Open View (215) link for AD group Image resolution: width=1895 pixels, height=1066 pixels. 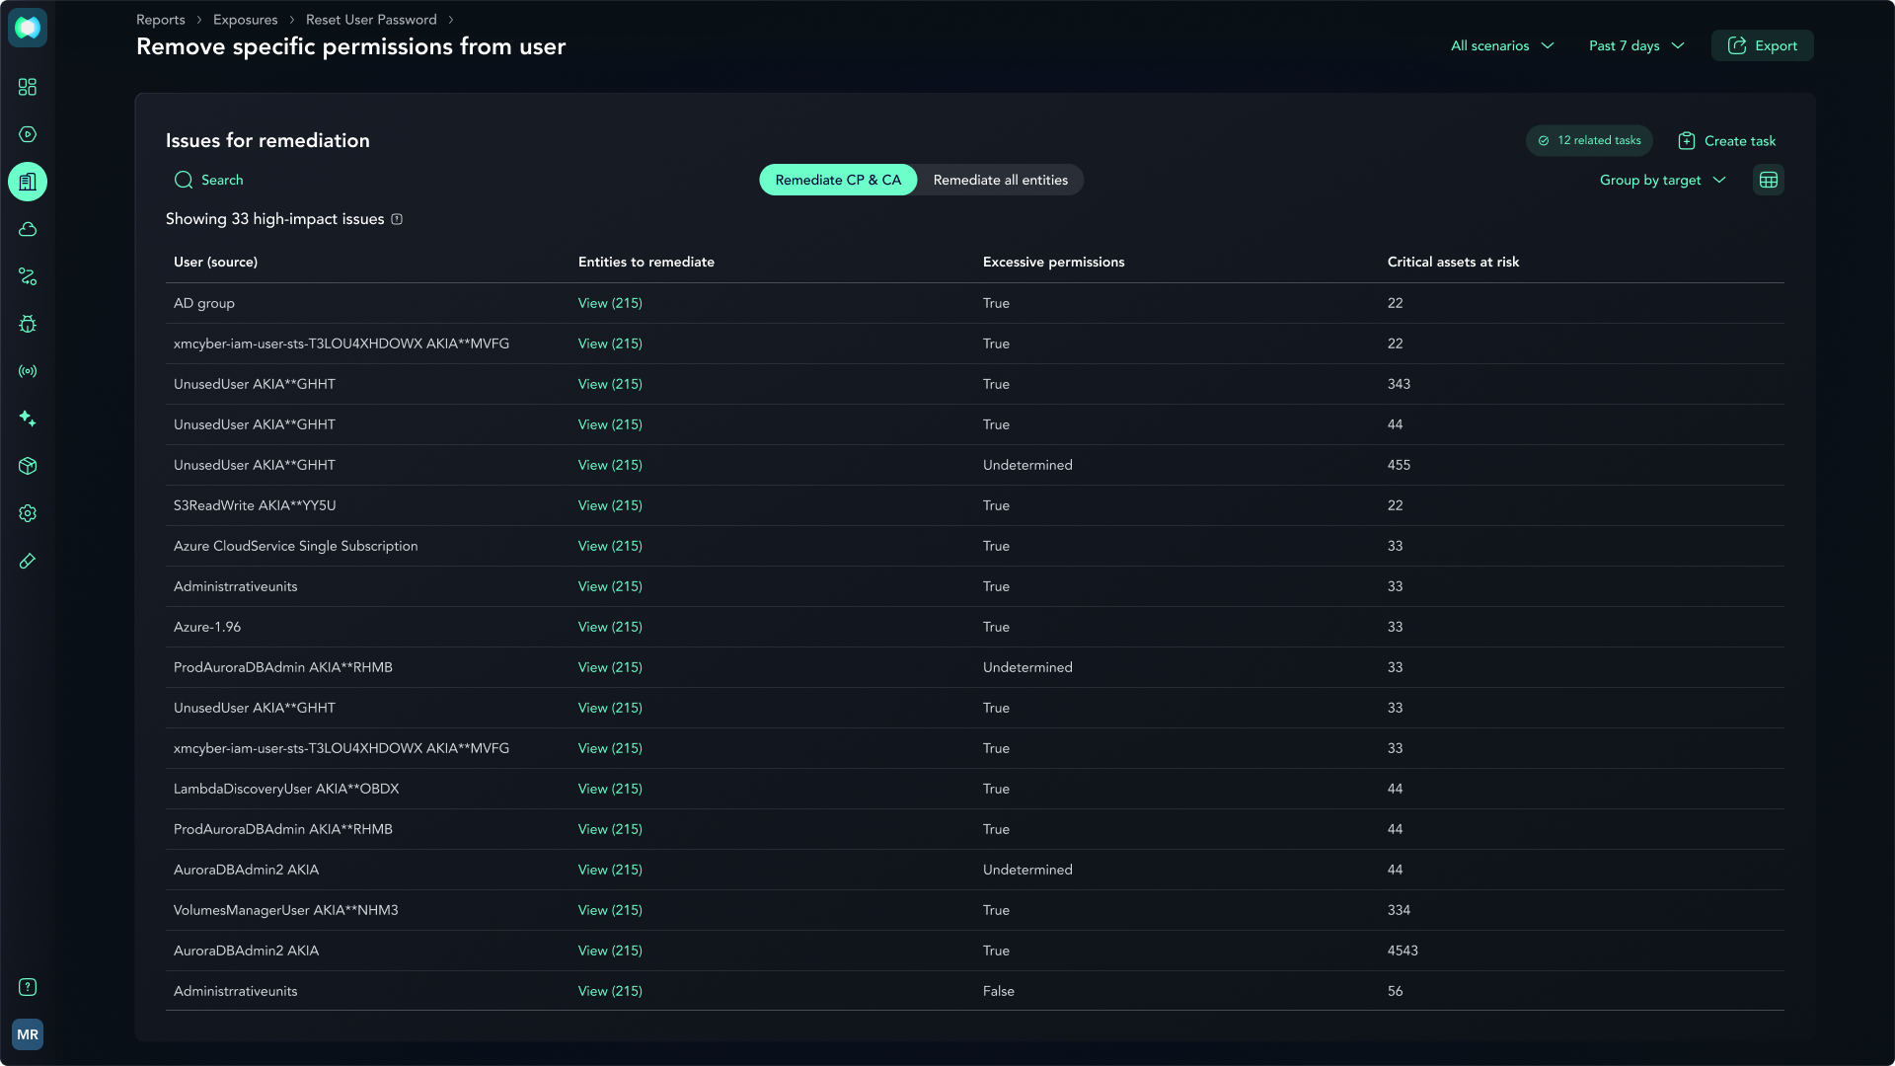click(x=610, y=303)
